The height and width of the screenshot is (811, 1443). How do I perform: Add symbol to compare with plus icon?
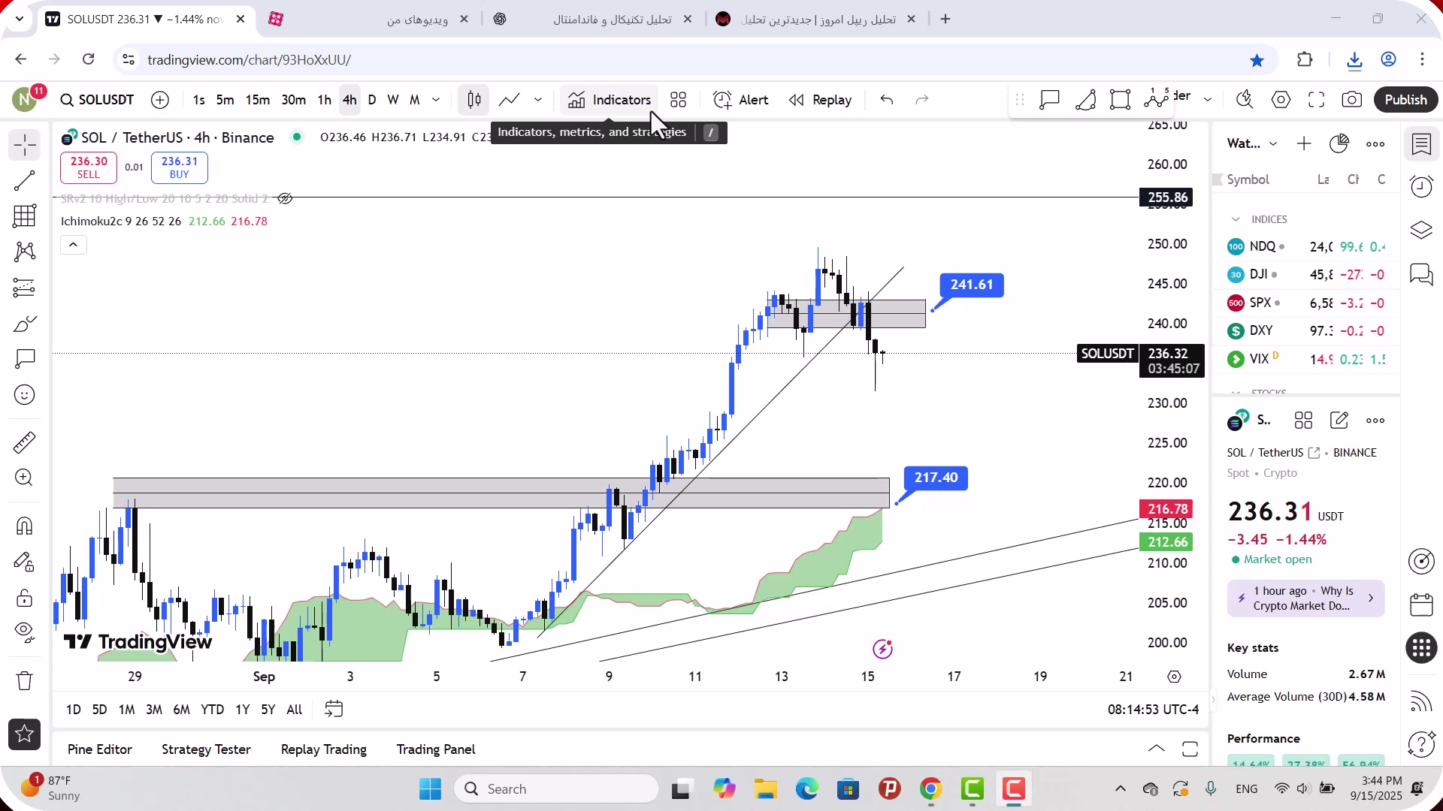click(x=160, y=100)
